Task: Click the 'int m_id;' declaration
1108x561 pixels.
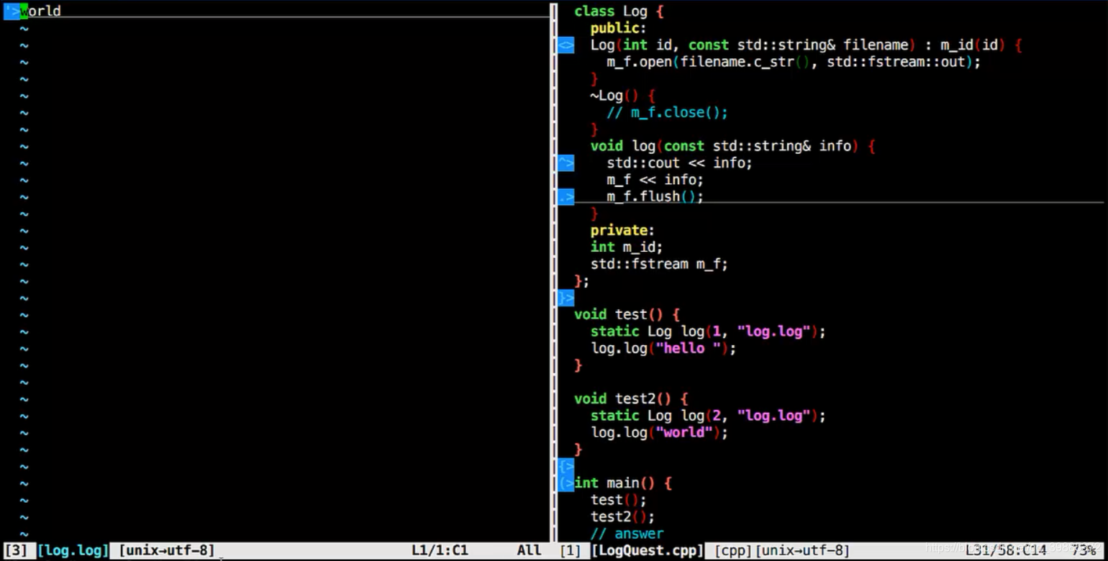Action: [627, 247]
